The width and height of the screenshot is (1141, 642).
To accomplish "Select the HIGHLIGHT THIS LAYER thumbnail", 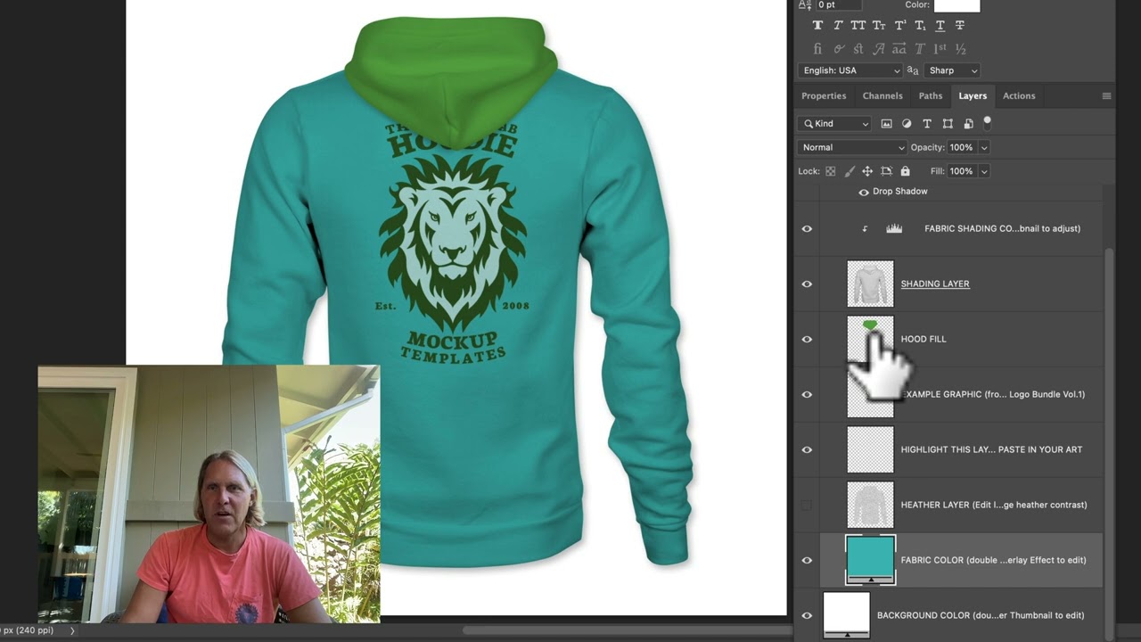I will pyautogui.click(x=870, y=449).
